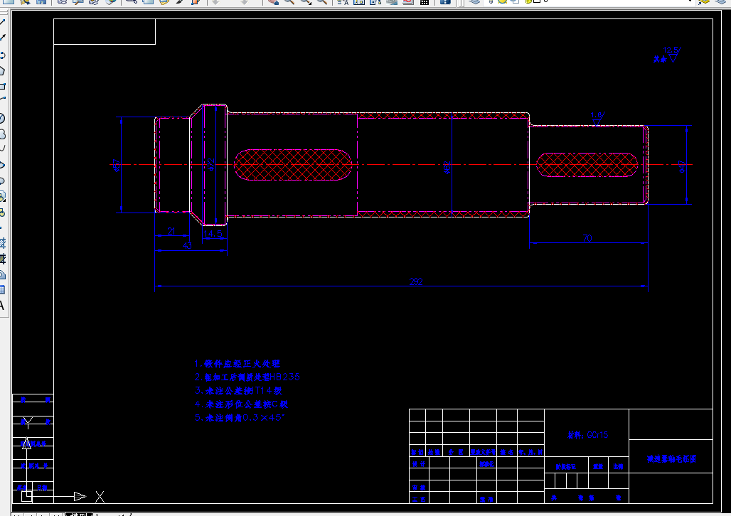Click the UCS X axis label
731x516 pixels.
click(x=100, y=496)
